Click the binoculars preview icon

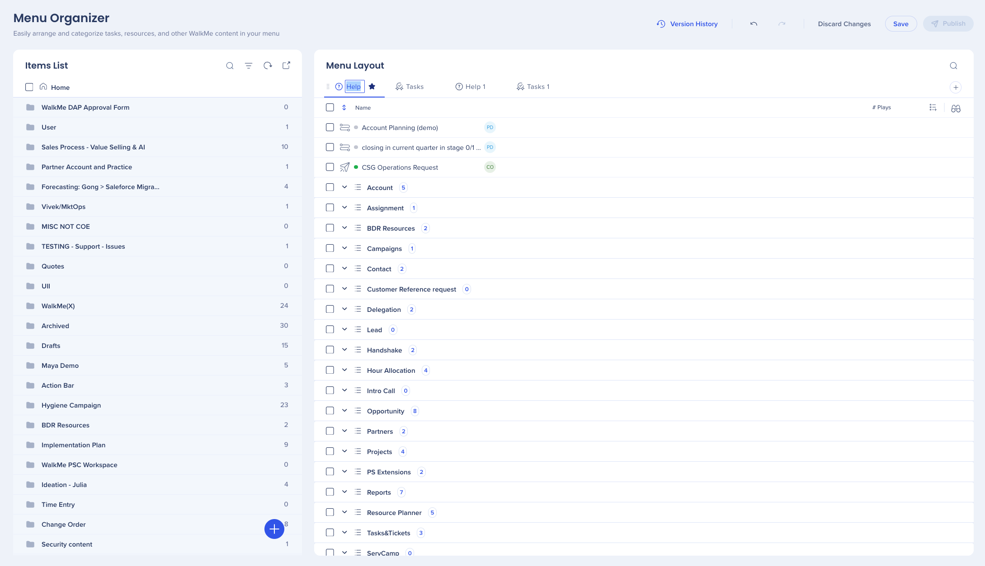click(x=956, y=108)
